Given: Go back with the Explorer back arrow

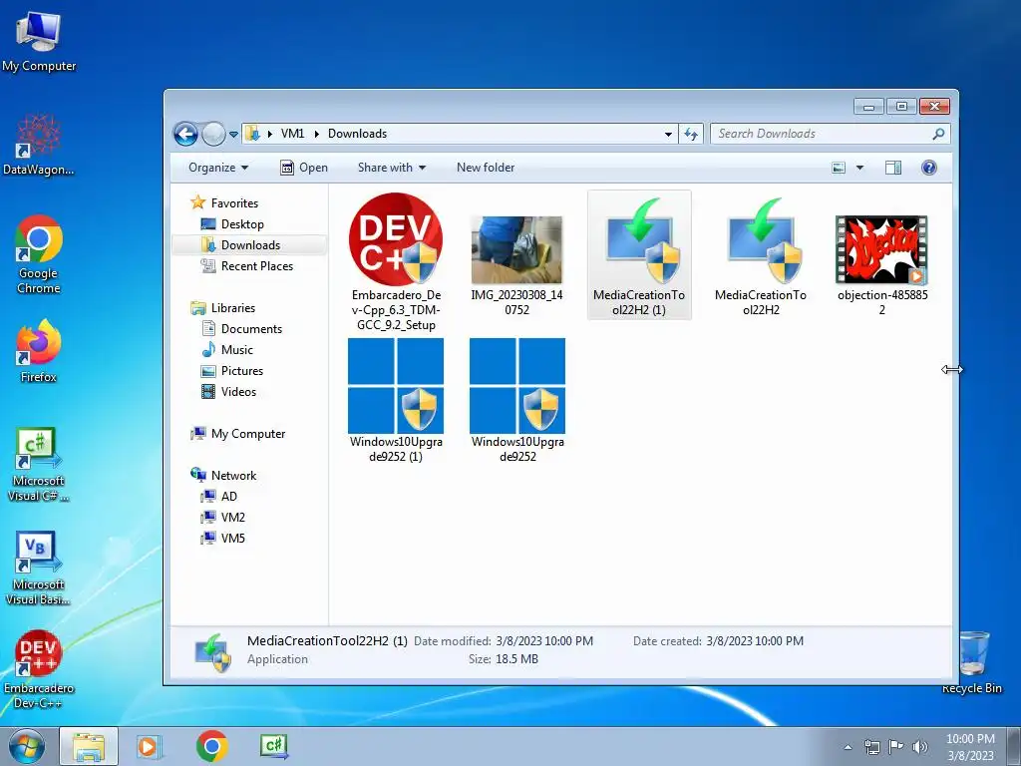Looking at the screenshot, I should coord(185,135).
